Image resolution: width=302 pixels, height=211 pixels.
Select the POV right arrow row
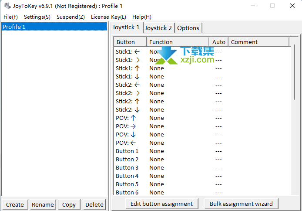pos(201,126)
